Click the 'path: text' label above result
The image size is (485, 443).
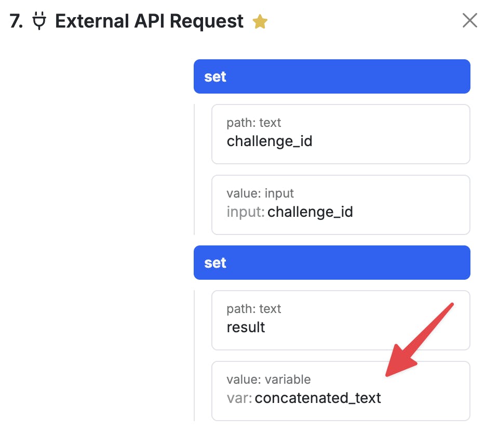pyautogui.click(x=253, y=309)
